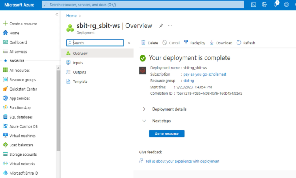This screenshot has width=296, height=178.
Task: Open the portal settings gear
Action: (286, 5)
